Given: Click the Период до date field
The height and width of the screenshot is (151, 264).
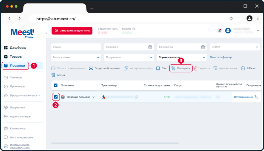Looking at the screenshot, I should 182,47.
